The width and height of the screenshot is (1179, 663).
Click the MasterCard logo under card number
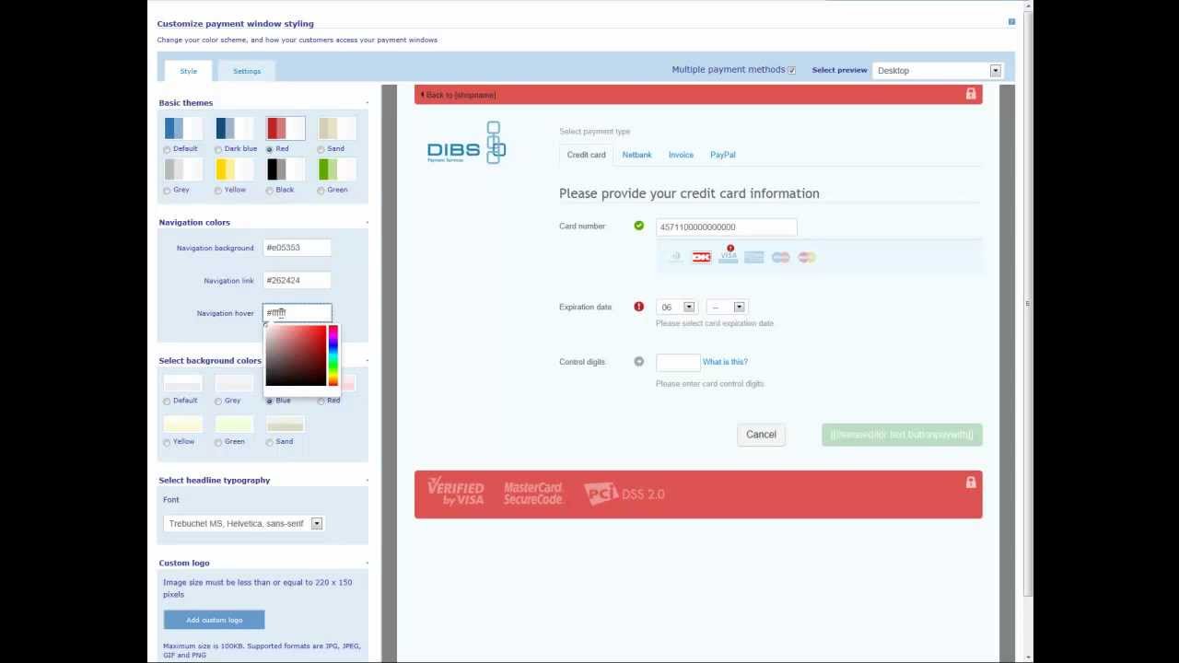pos(807,257)
